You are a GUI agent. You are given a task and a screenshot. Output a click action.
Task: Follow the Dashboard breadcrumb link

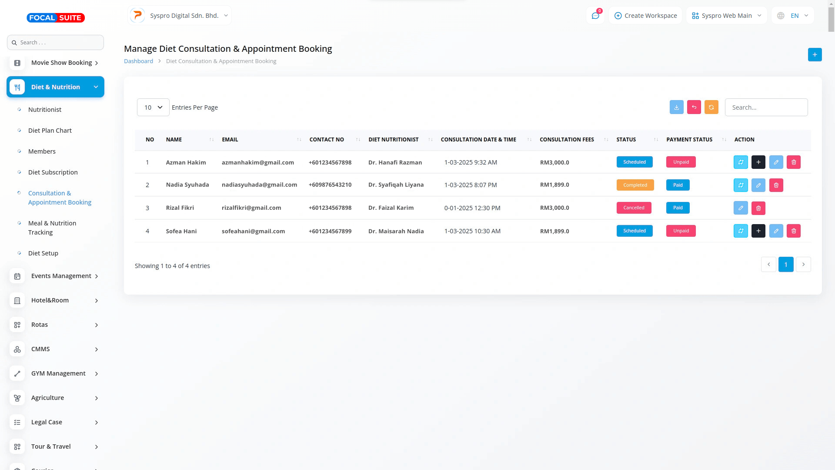(138, 61)
